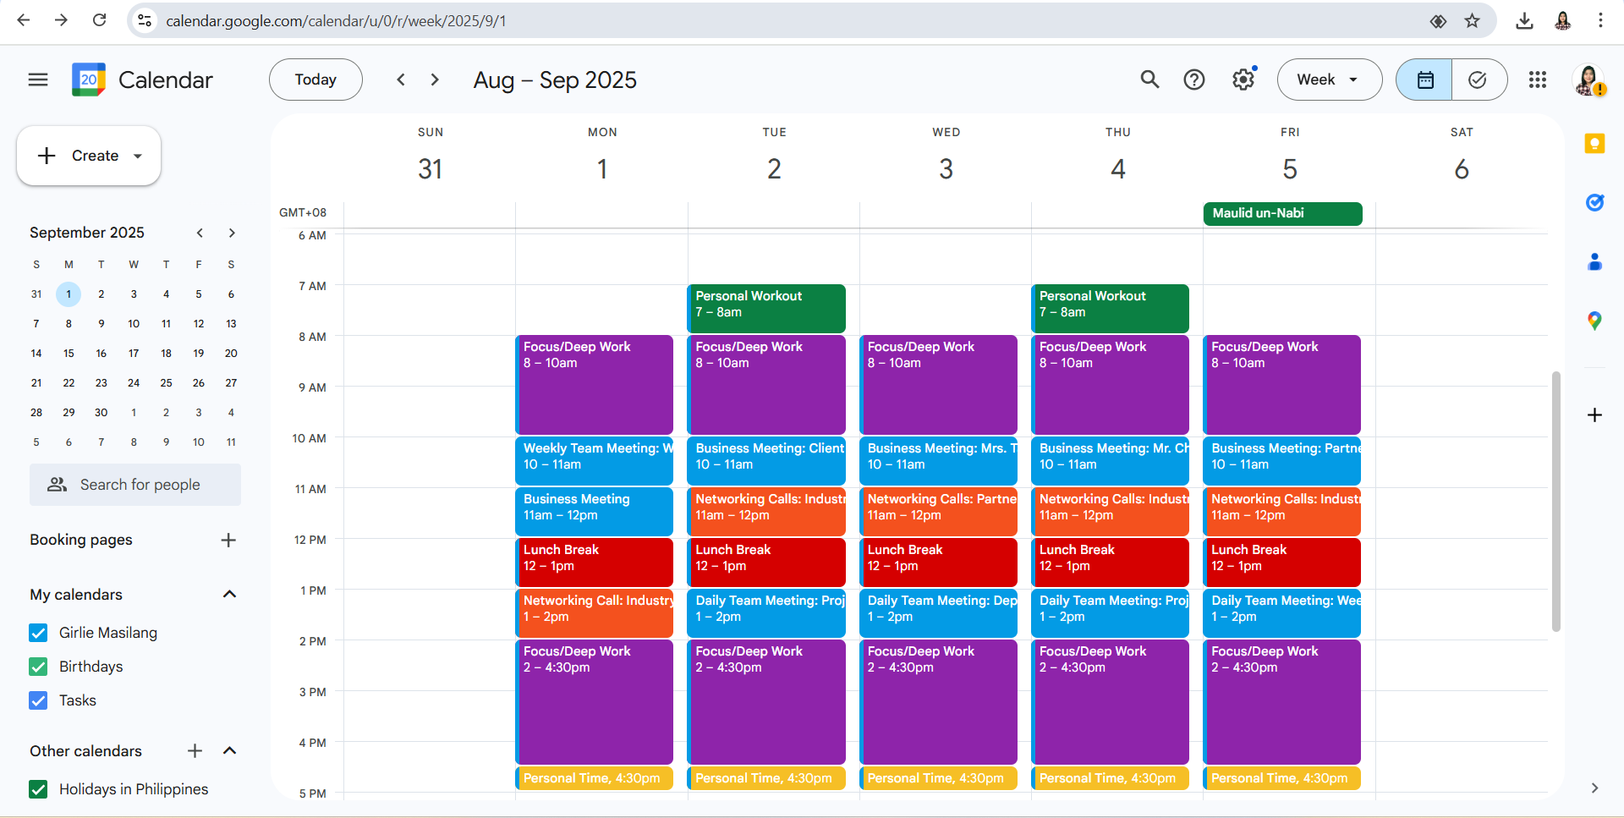Click the main menu hamburger icon
The width and height of the screenshot is (1624, 818).
pyautogui.click(x=38, y=80)
